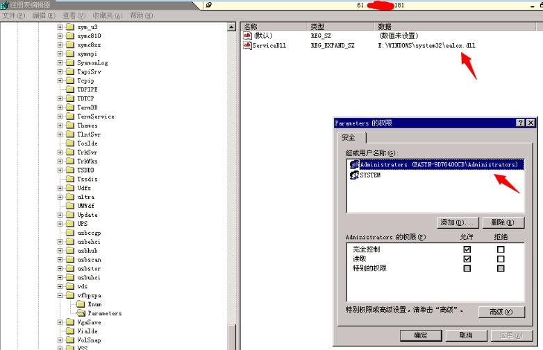Click the default value string icon
The image size is (543, 350).
[247, 35]
